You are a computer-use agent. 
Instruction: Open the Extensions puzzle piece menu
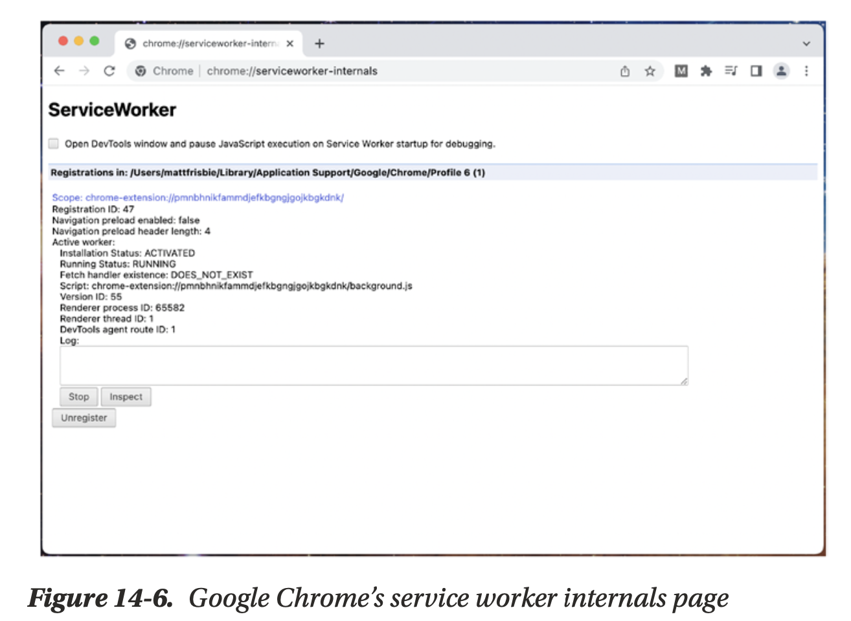click(706, 71)
